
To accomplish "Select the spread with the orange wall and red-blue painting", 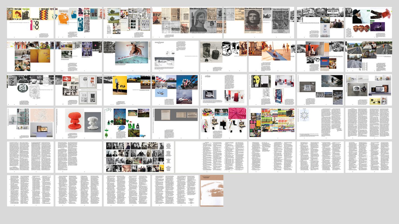I will 320,56.
